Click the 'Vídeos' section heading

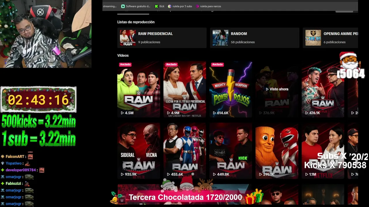pos(123,55)
